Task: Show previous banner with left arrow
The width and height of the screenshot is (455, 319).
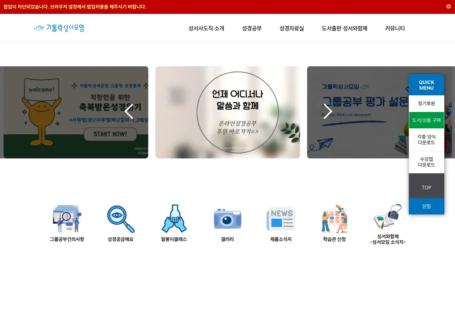Action: point(129,111)
